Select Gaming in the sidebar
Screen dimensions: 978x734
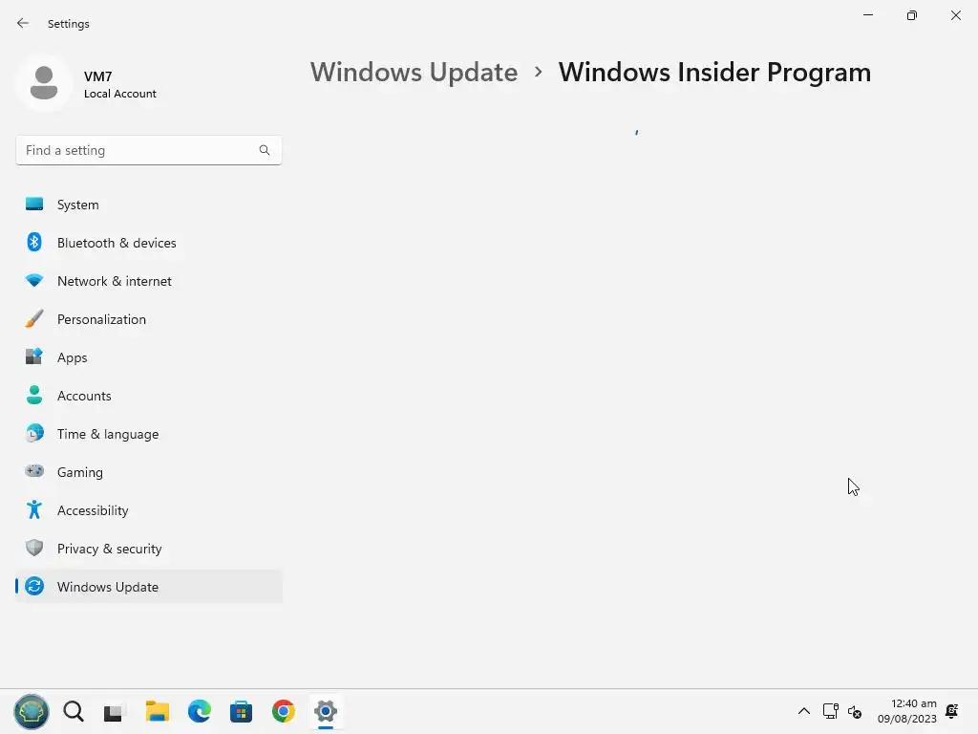(x=148, y=472)
